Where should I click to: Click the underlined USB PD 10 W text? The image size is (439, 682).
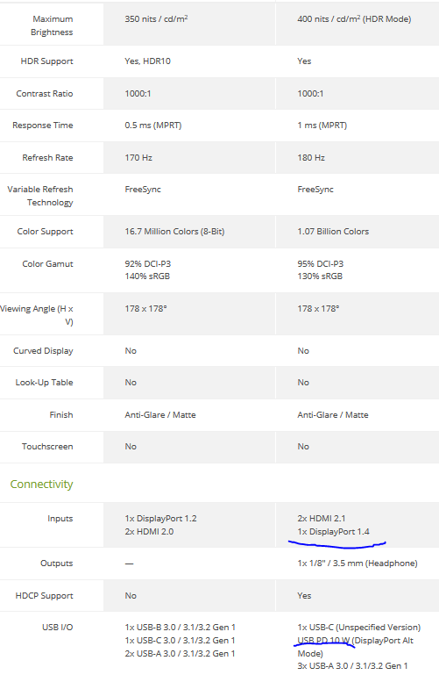[x=323, y=640]
